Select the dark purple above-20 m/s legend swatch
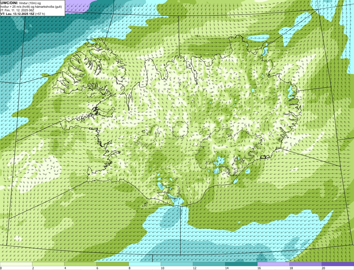The height and width of the screenshot is (270, 354). tap(338, 264)
